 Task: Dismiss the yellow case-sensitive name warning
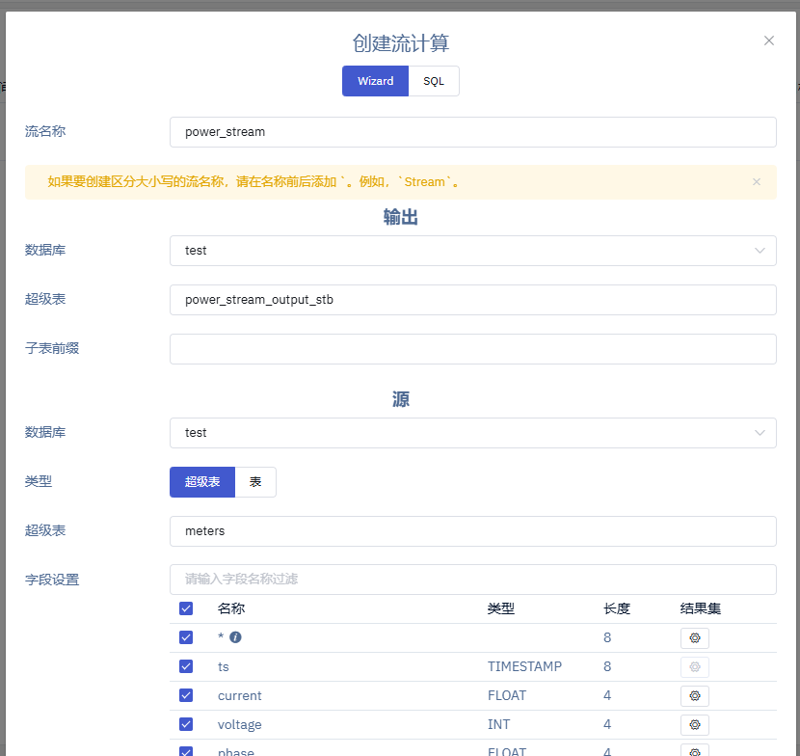(x=757, y=181)
